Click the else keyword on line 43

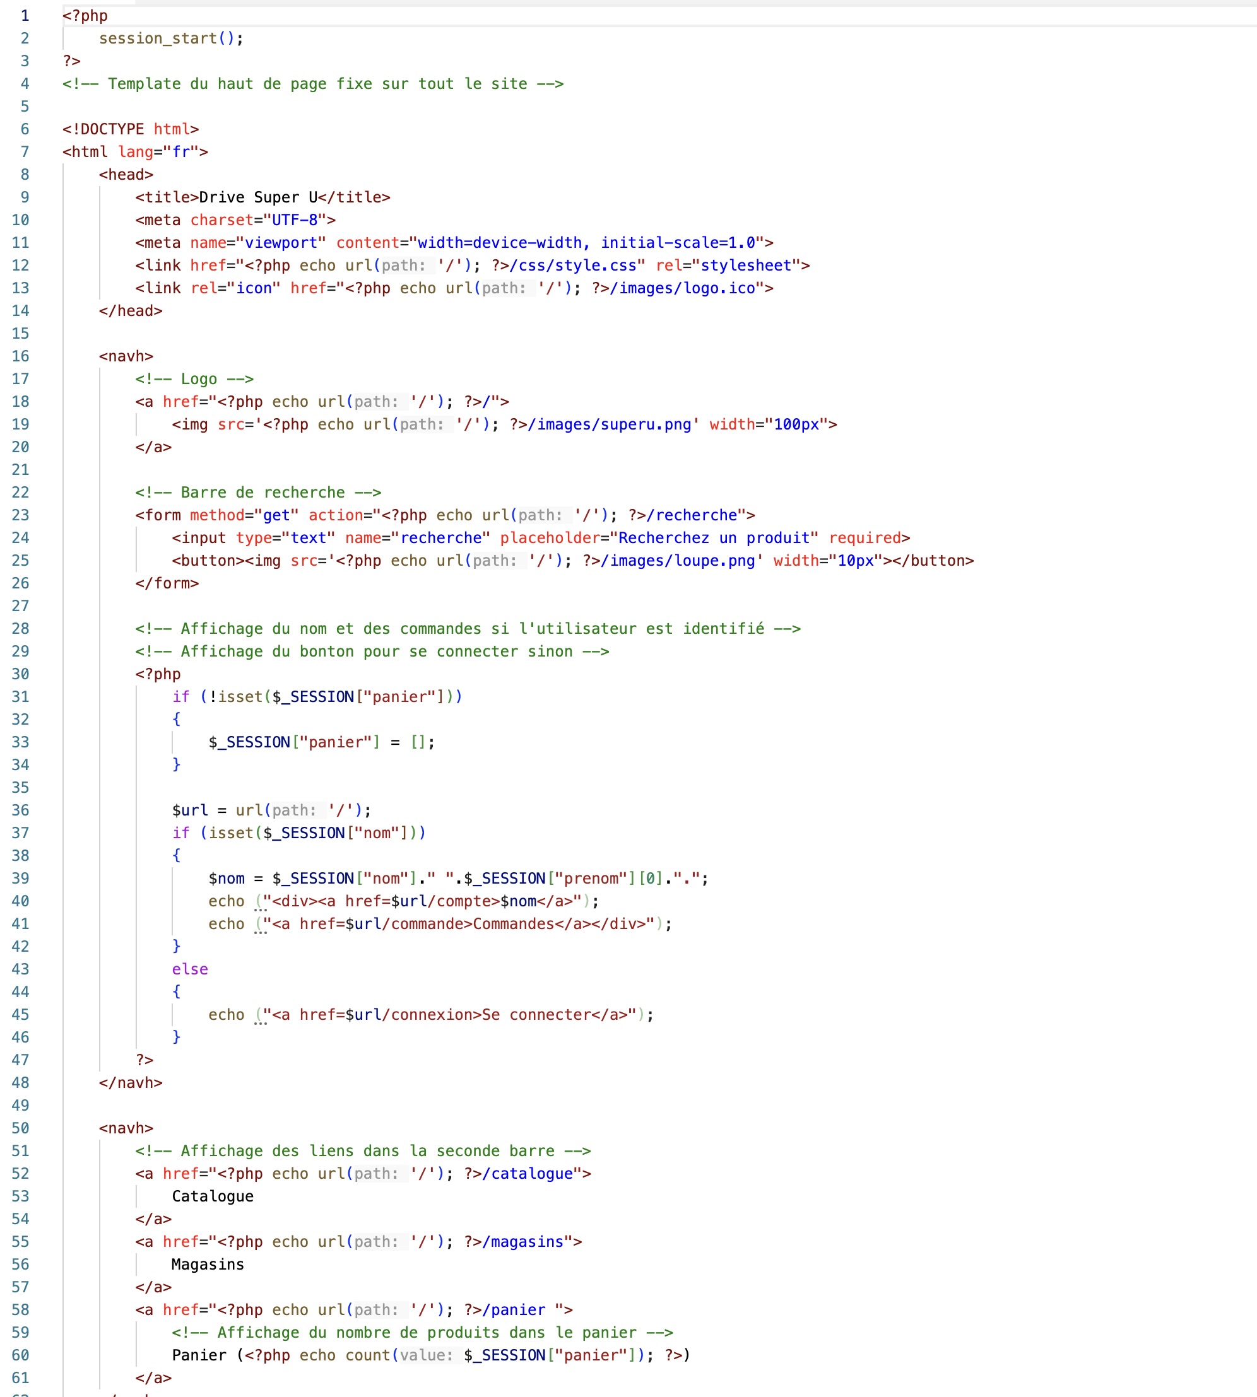(190, 969)
